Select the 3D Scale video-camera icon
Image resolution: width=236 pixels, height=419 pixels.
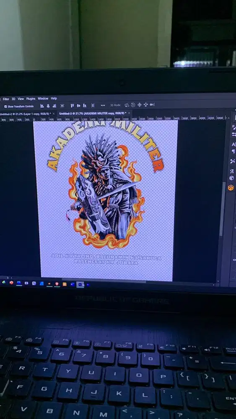152,104
